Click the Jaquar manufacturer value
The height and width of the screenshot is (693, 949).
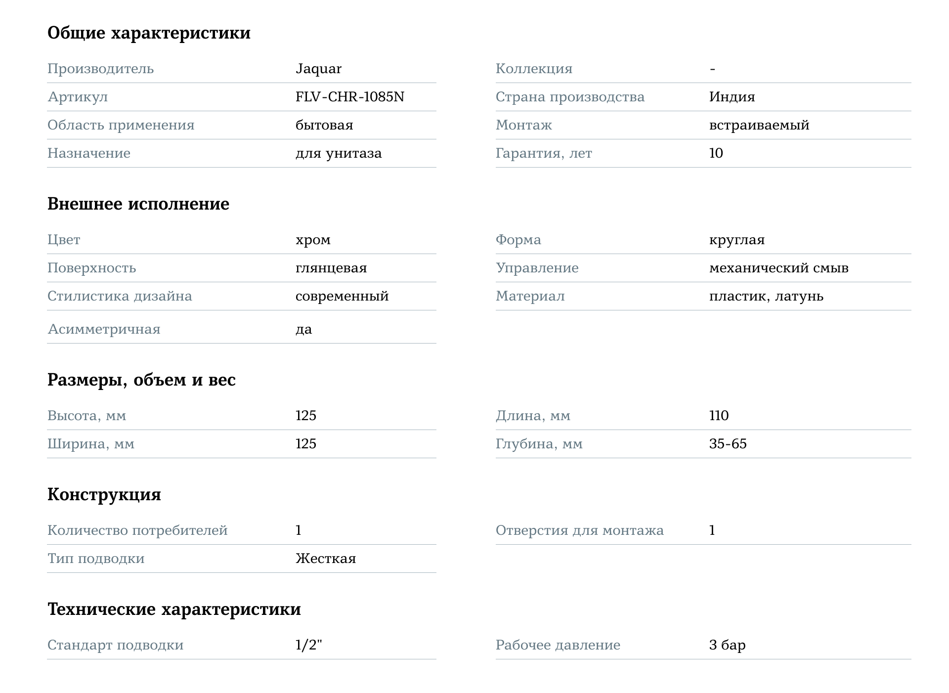[318, 69]
